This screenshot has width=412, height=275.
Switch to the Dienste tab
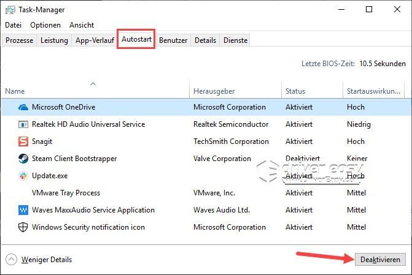(x=235, y=40)
